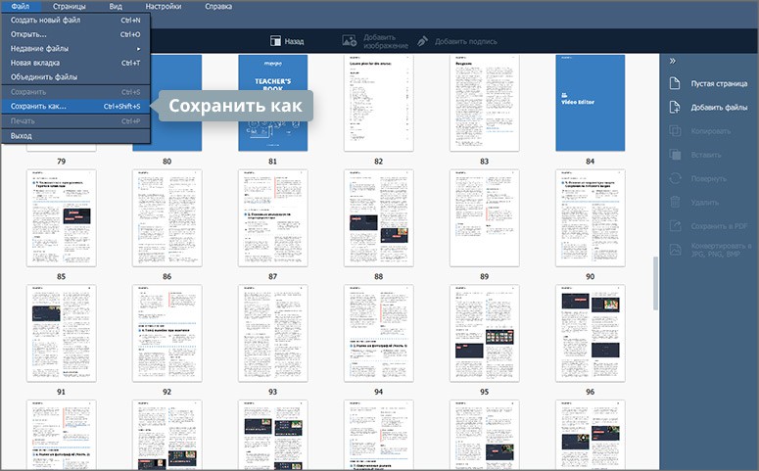Viewport: 759px width, 471px height.
Task: Choose Выход from the file menu
Action: [x=75, y=136]
